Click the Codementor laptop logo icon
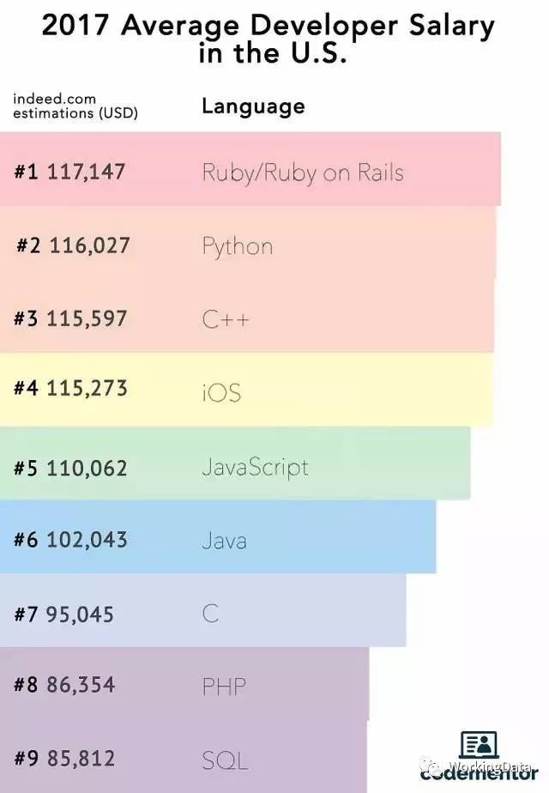 pyautogui.click(x=479, y=746)
